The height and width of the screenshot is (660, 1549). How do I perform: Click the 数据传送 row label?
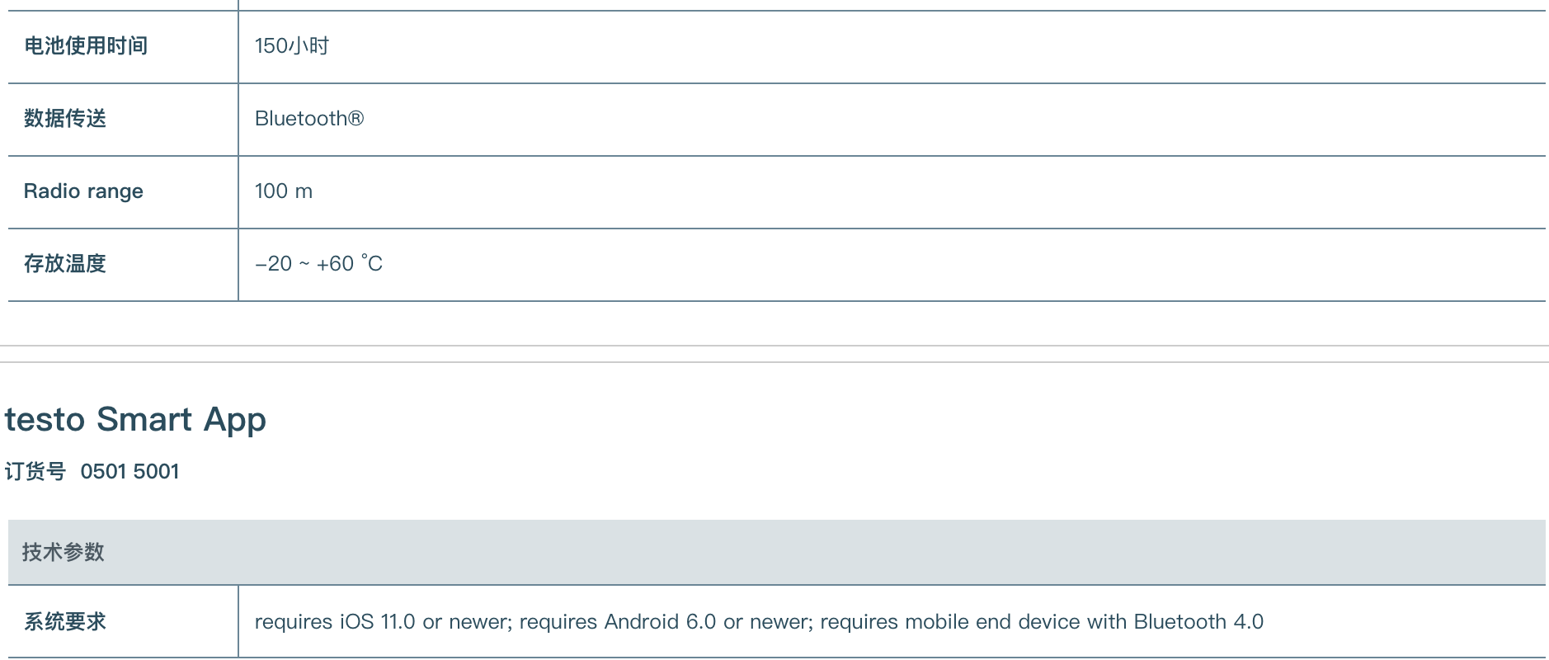65,119
